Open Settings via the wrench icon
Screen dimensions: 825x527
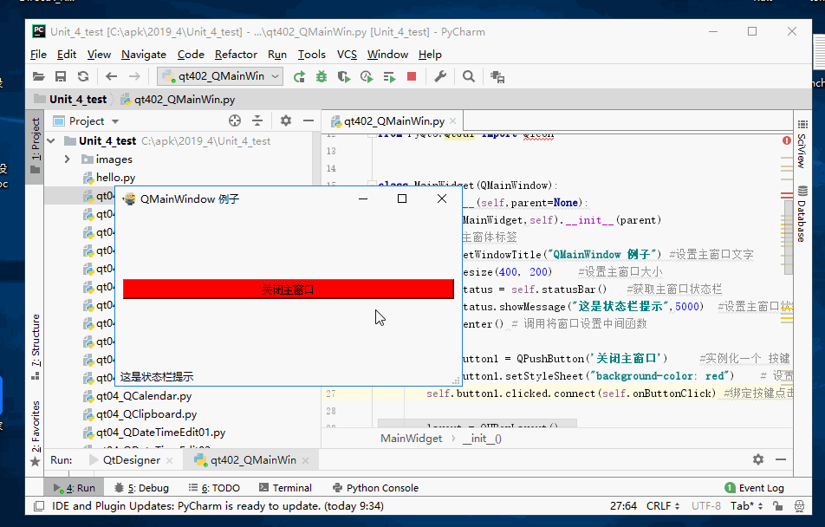441,75
